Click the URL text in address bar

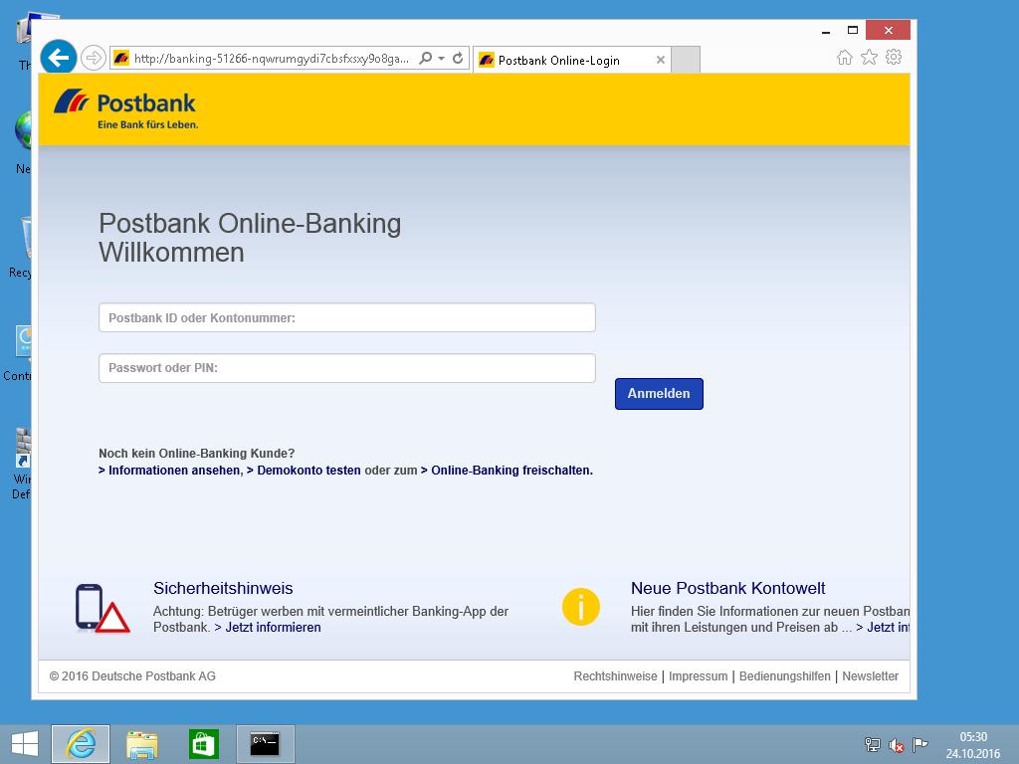(x=272, y=59)
